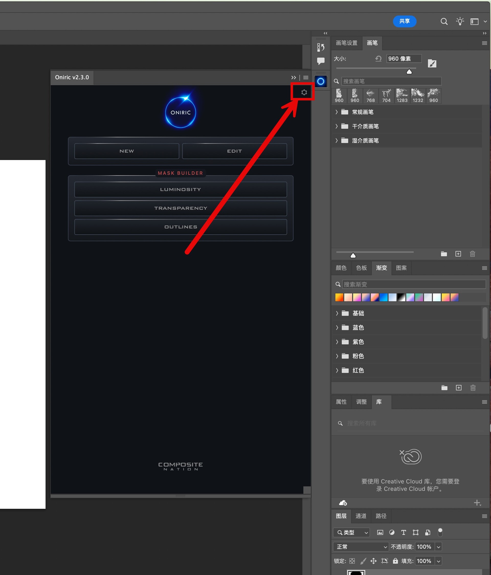Switch to the 颜色 tab
The height and width of the screenshot is (575, 491).
(x=341, y=268)
